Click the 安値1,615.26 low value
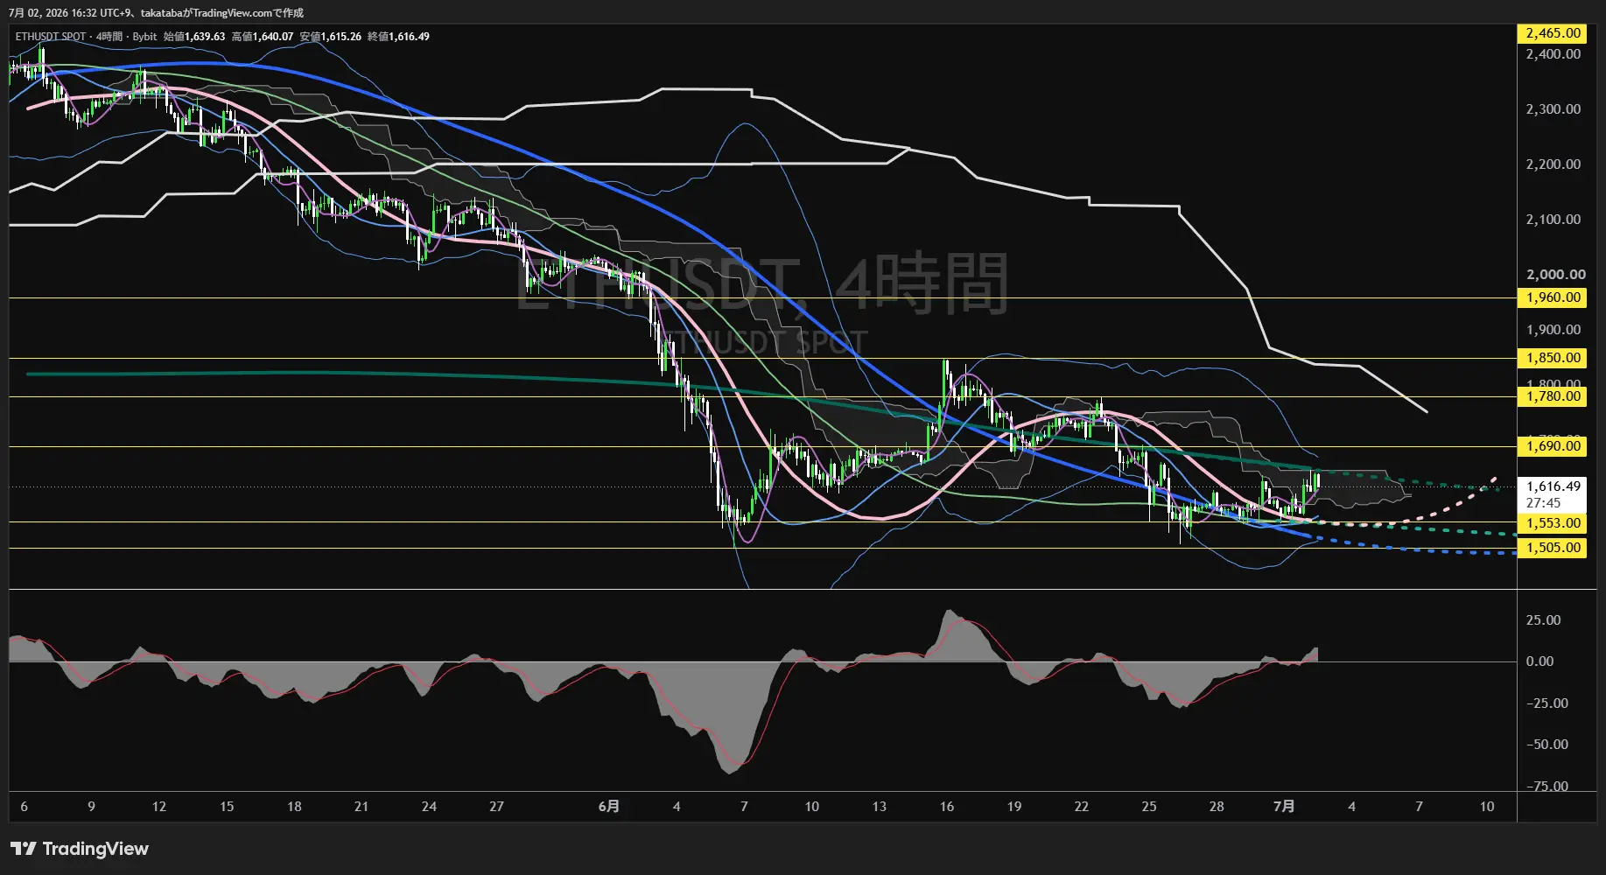The height and width of the screenshot is (875, 1606). [331, 37]
